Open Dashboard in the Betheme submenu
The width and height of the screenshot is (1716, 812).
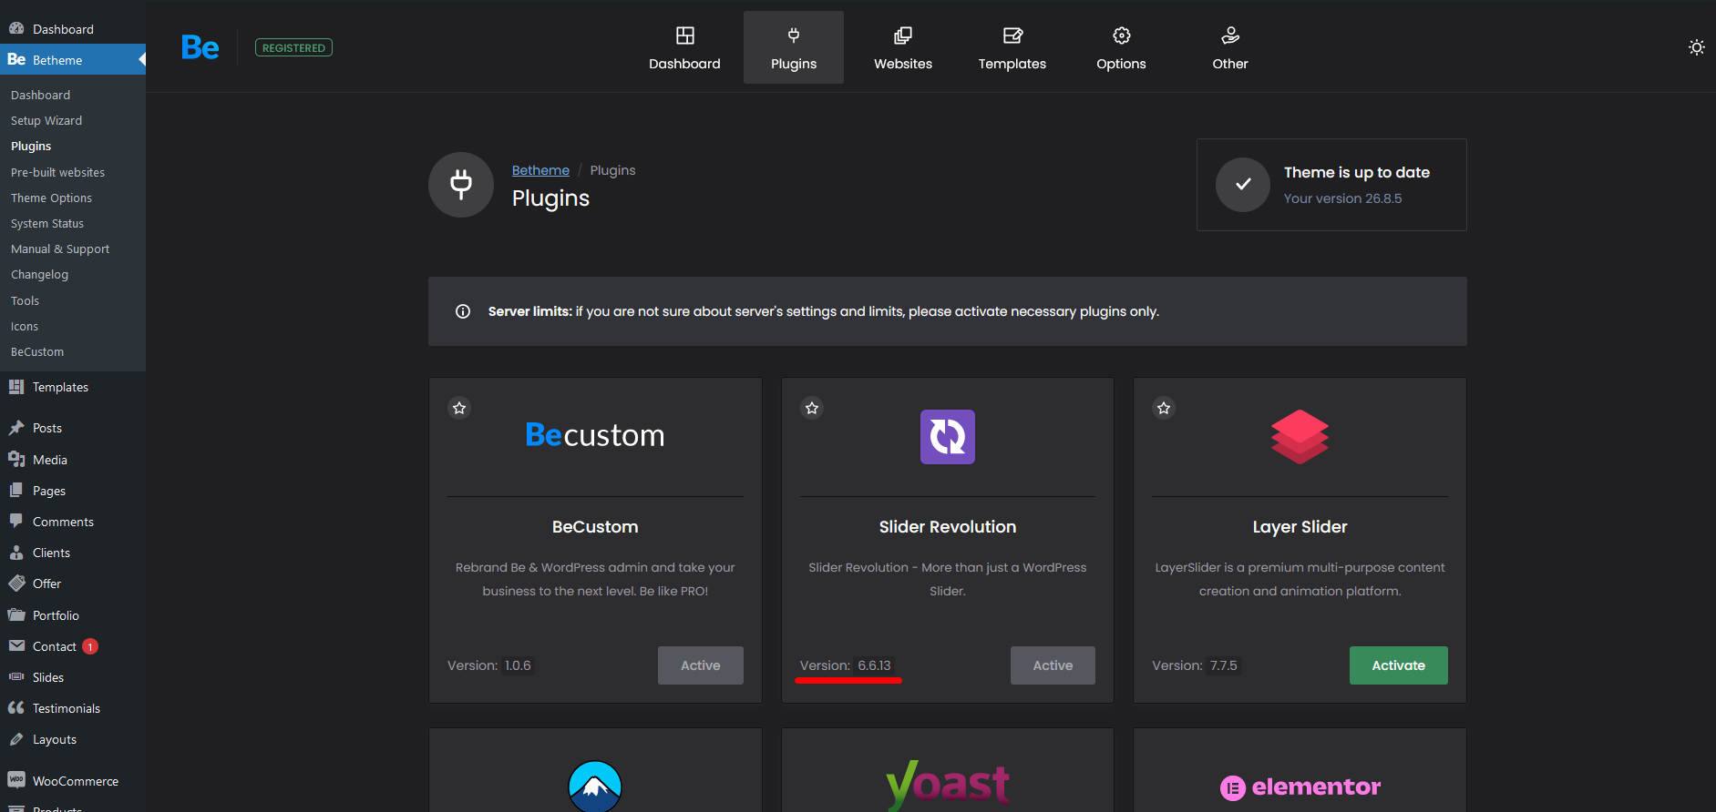(x=40, y=95)
